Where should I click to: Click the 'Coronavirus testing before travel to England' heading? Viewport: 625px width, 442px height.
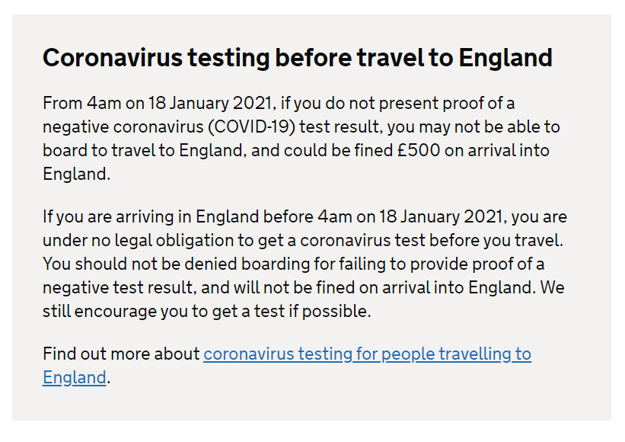coord(298,58)
